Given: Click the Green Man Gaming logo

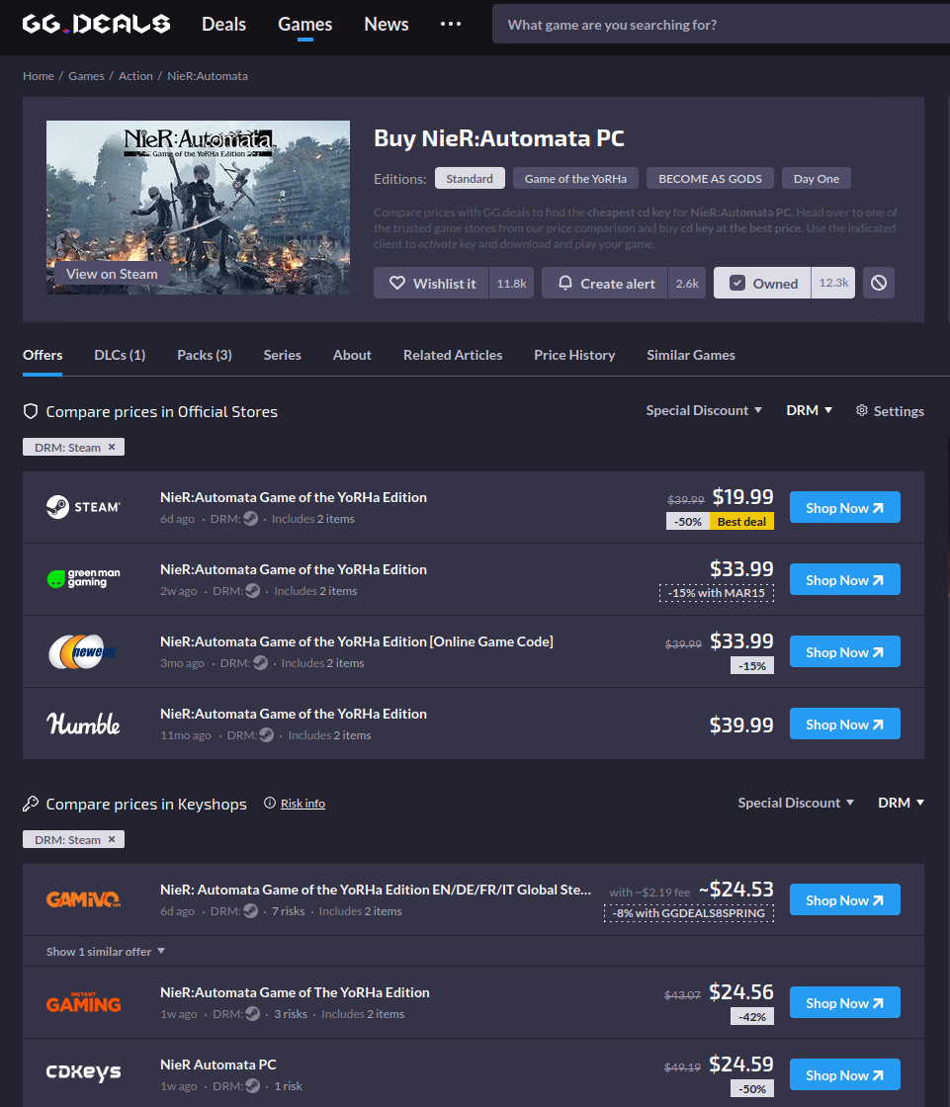Looking at the screenshot, I should click(x=83, y=579).
